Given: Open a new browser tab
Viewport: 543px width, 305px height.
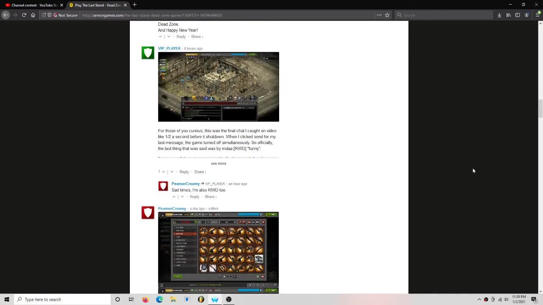Looking at the screenshot, I should point(134,5).
